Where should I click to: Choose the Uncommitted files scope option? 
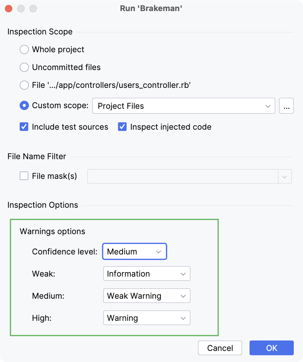pyautogui.click(x=24, y=67)
